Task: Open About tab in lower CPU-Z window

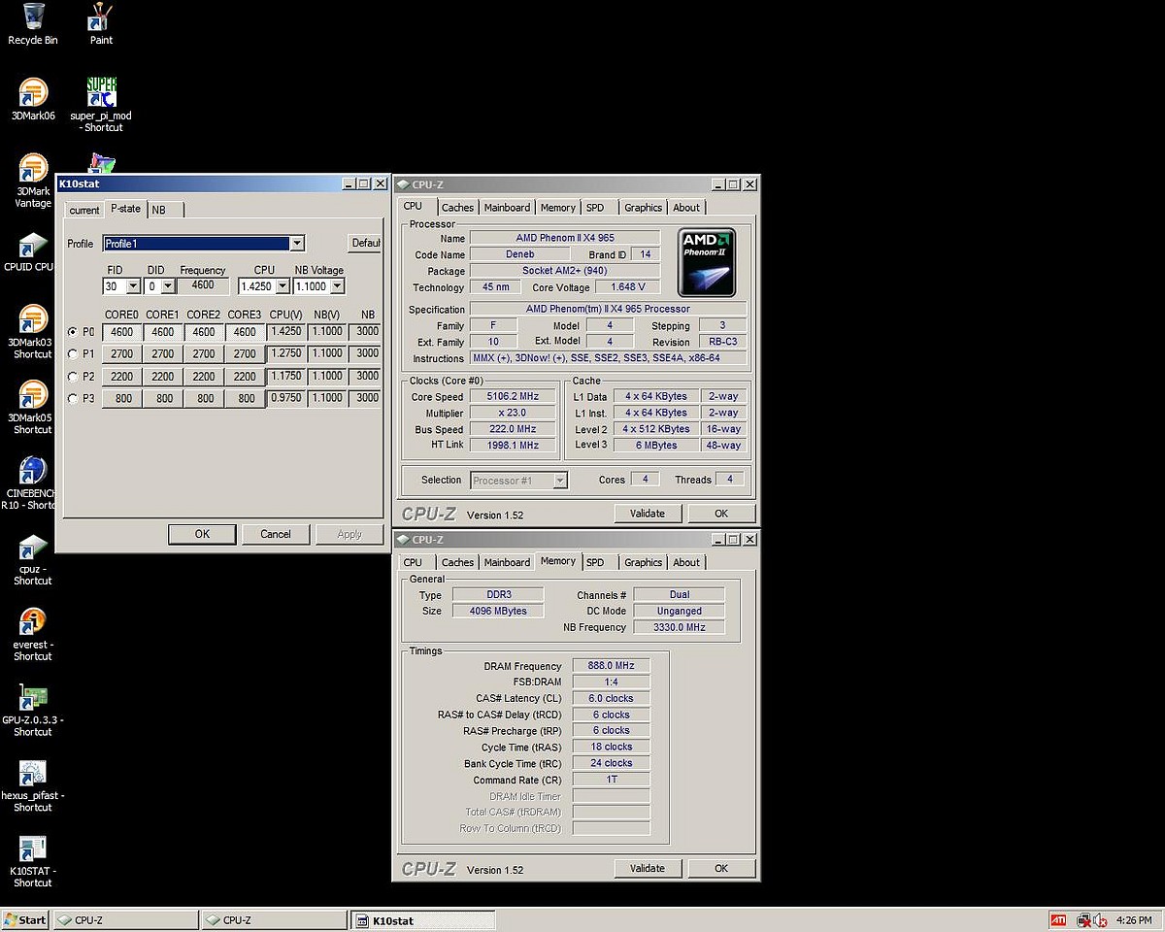Action: click(x=686, y=563)
